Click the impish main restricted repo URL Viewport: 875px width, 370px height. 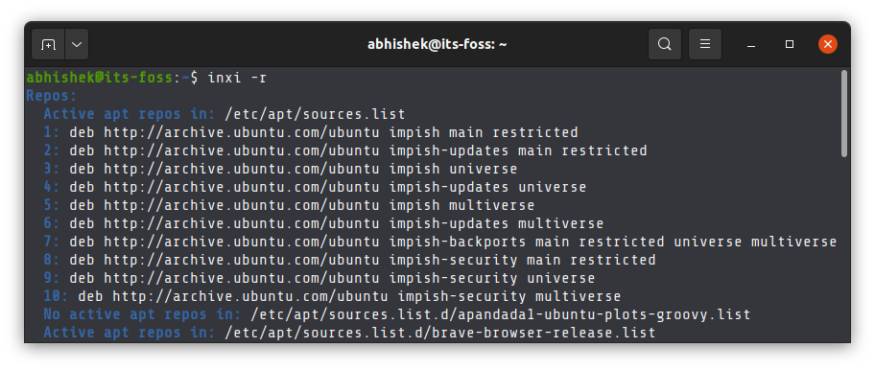tap(323, 132)
